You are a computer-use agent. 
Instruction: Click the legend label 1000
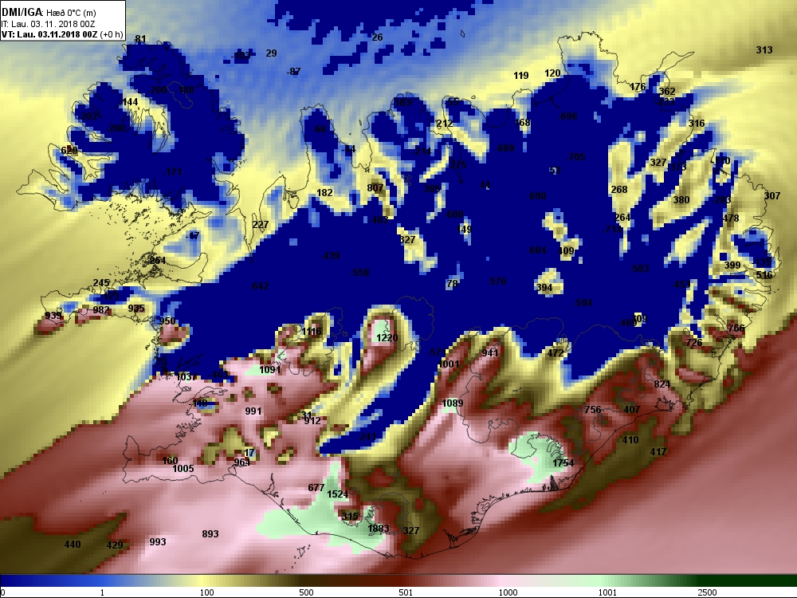(508, 592)
